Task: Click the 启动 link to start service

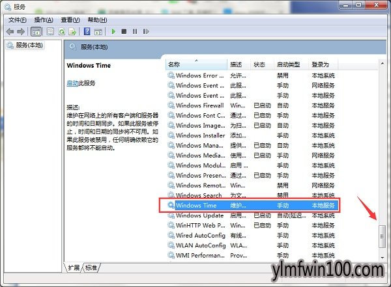Action: pyautogui.click(x=72, y=83)
